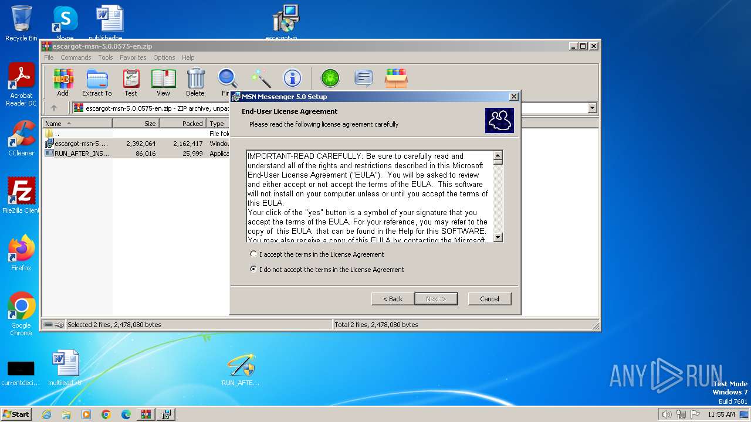This screenshot has width=751, height=422.
Task: Click the File Explorer taskbar icon
Action: (x=66, y=414)
